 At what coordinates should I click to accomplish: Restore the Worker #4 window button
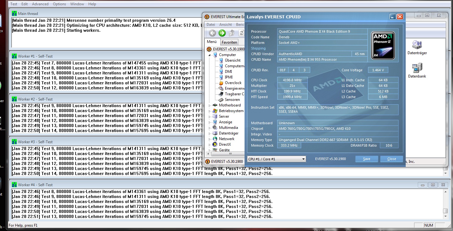click(433, 185)
